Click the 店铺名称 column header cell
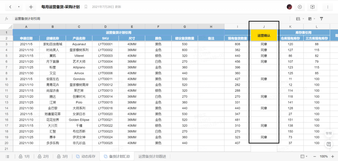Image resolution: width=338 pixels, height=161 pixels. click(x=53, y=39)
